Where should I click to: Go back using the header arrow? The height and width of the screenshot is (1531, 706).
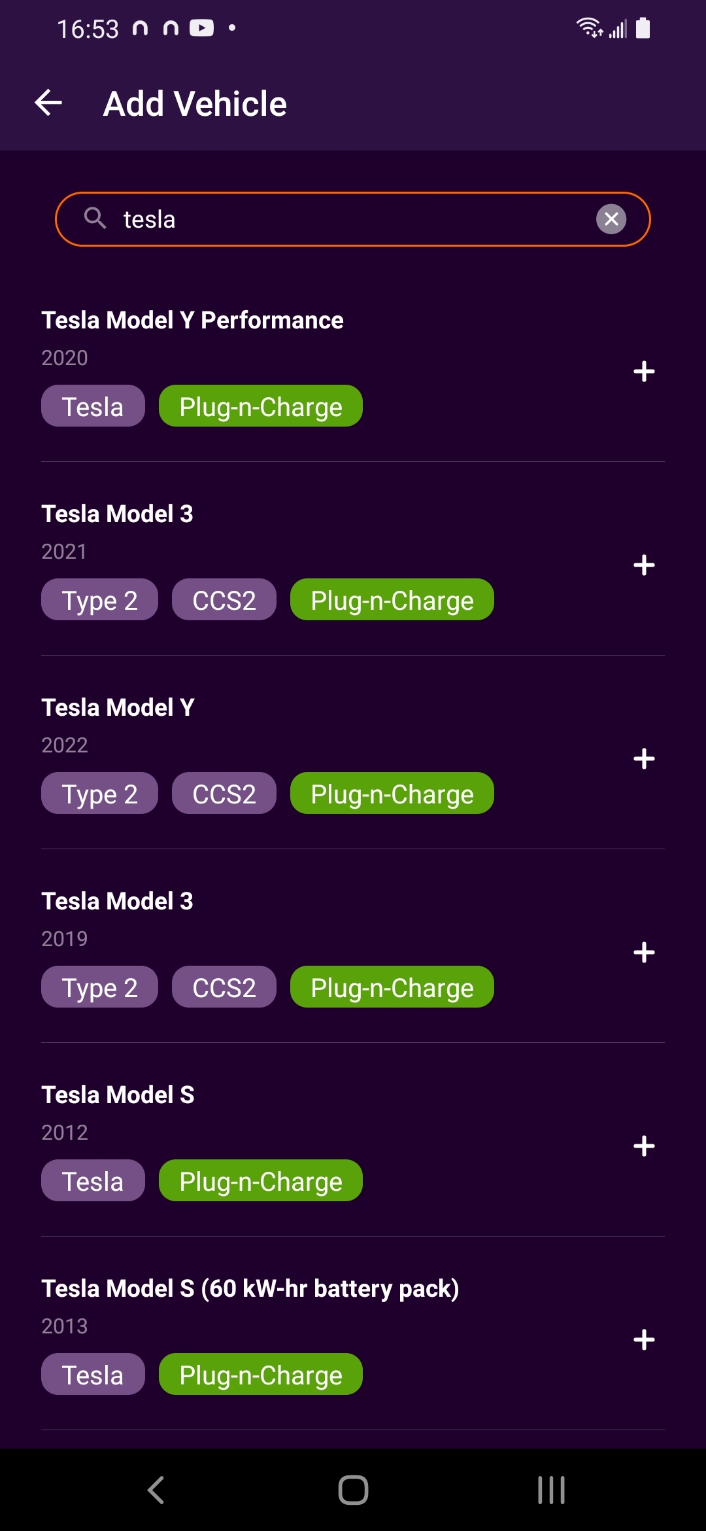pyautogui.click(x=48, y=103)
